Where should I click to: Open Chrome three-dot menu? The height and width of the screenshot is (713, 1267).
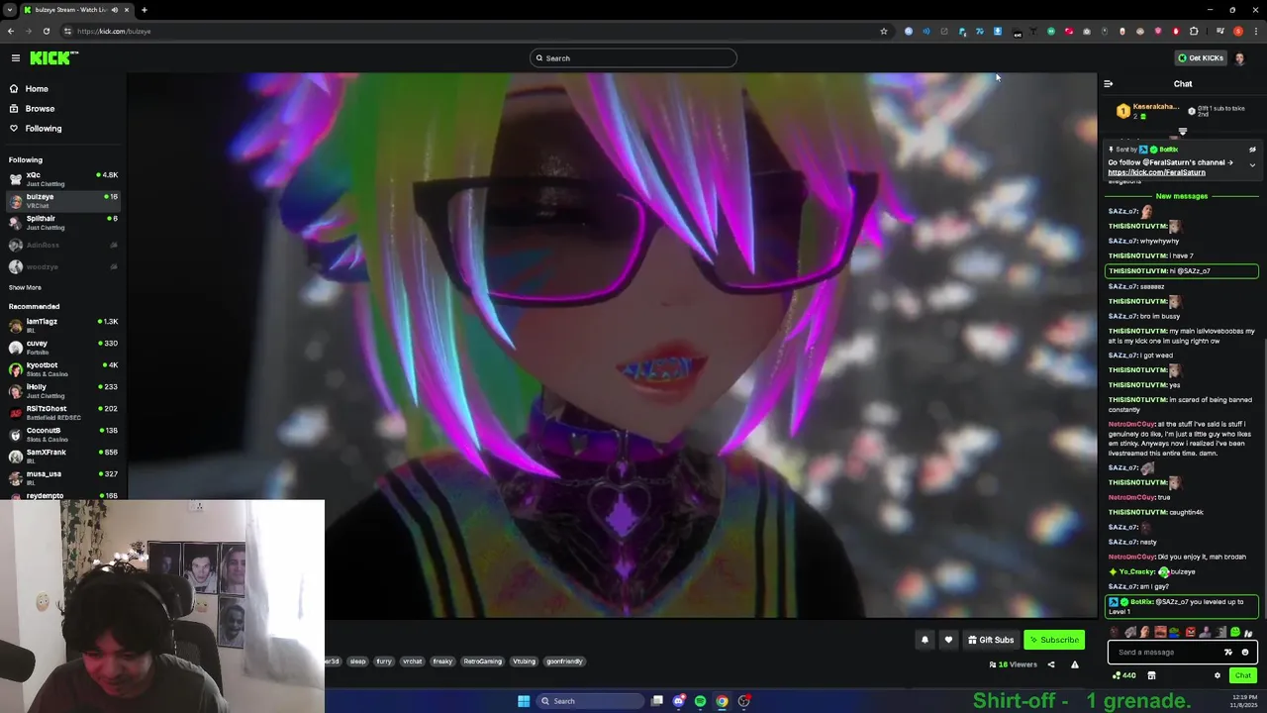tap(1254, 31)
